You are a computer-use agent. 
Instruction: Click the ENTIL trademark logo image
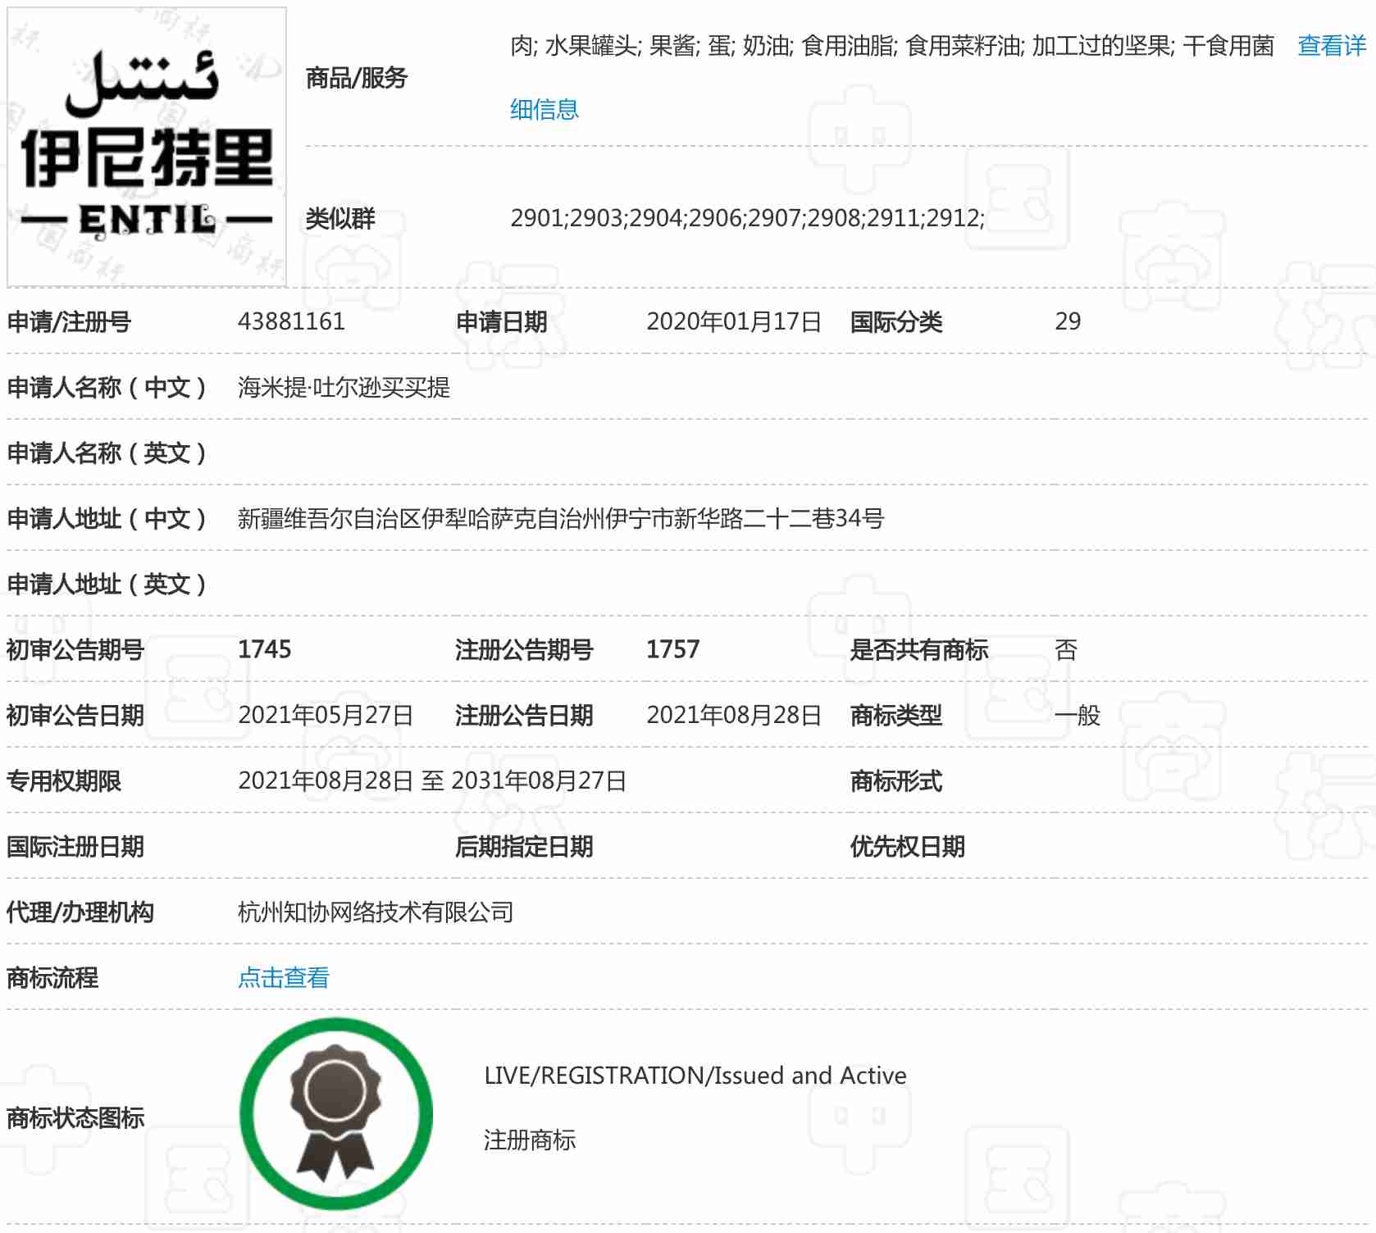click(147, 148)
